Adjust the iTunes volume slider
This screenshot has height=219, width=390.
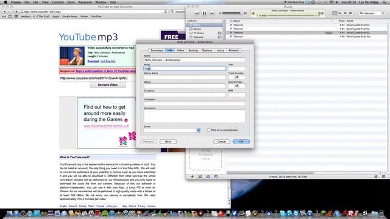[x=232, y=13]
